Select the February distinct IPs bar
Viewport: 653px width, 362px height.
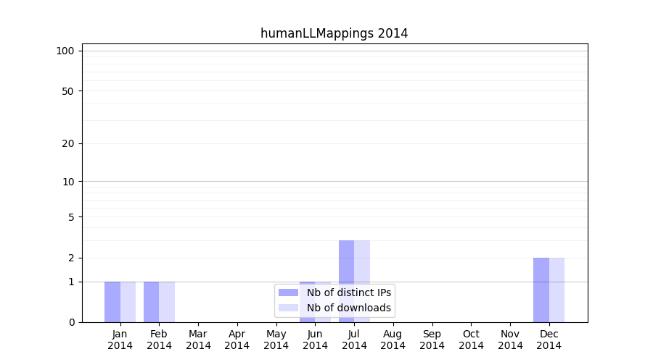click(151, 302)
